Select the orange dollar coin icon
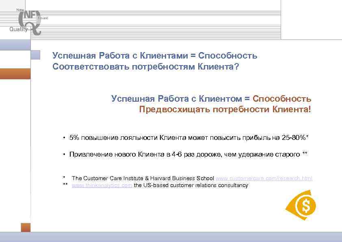The height and width of the screenshot is (242, 342). [306, 205]
